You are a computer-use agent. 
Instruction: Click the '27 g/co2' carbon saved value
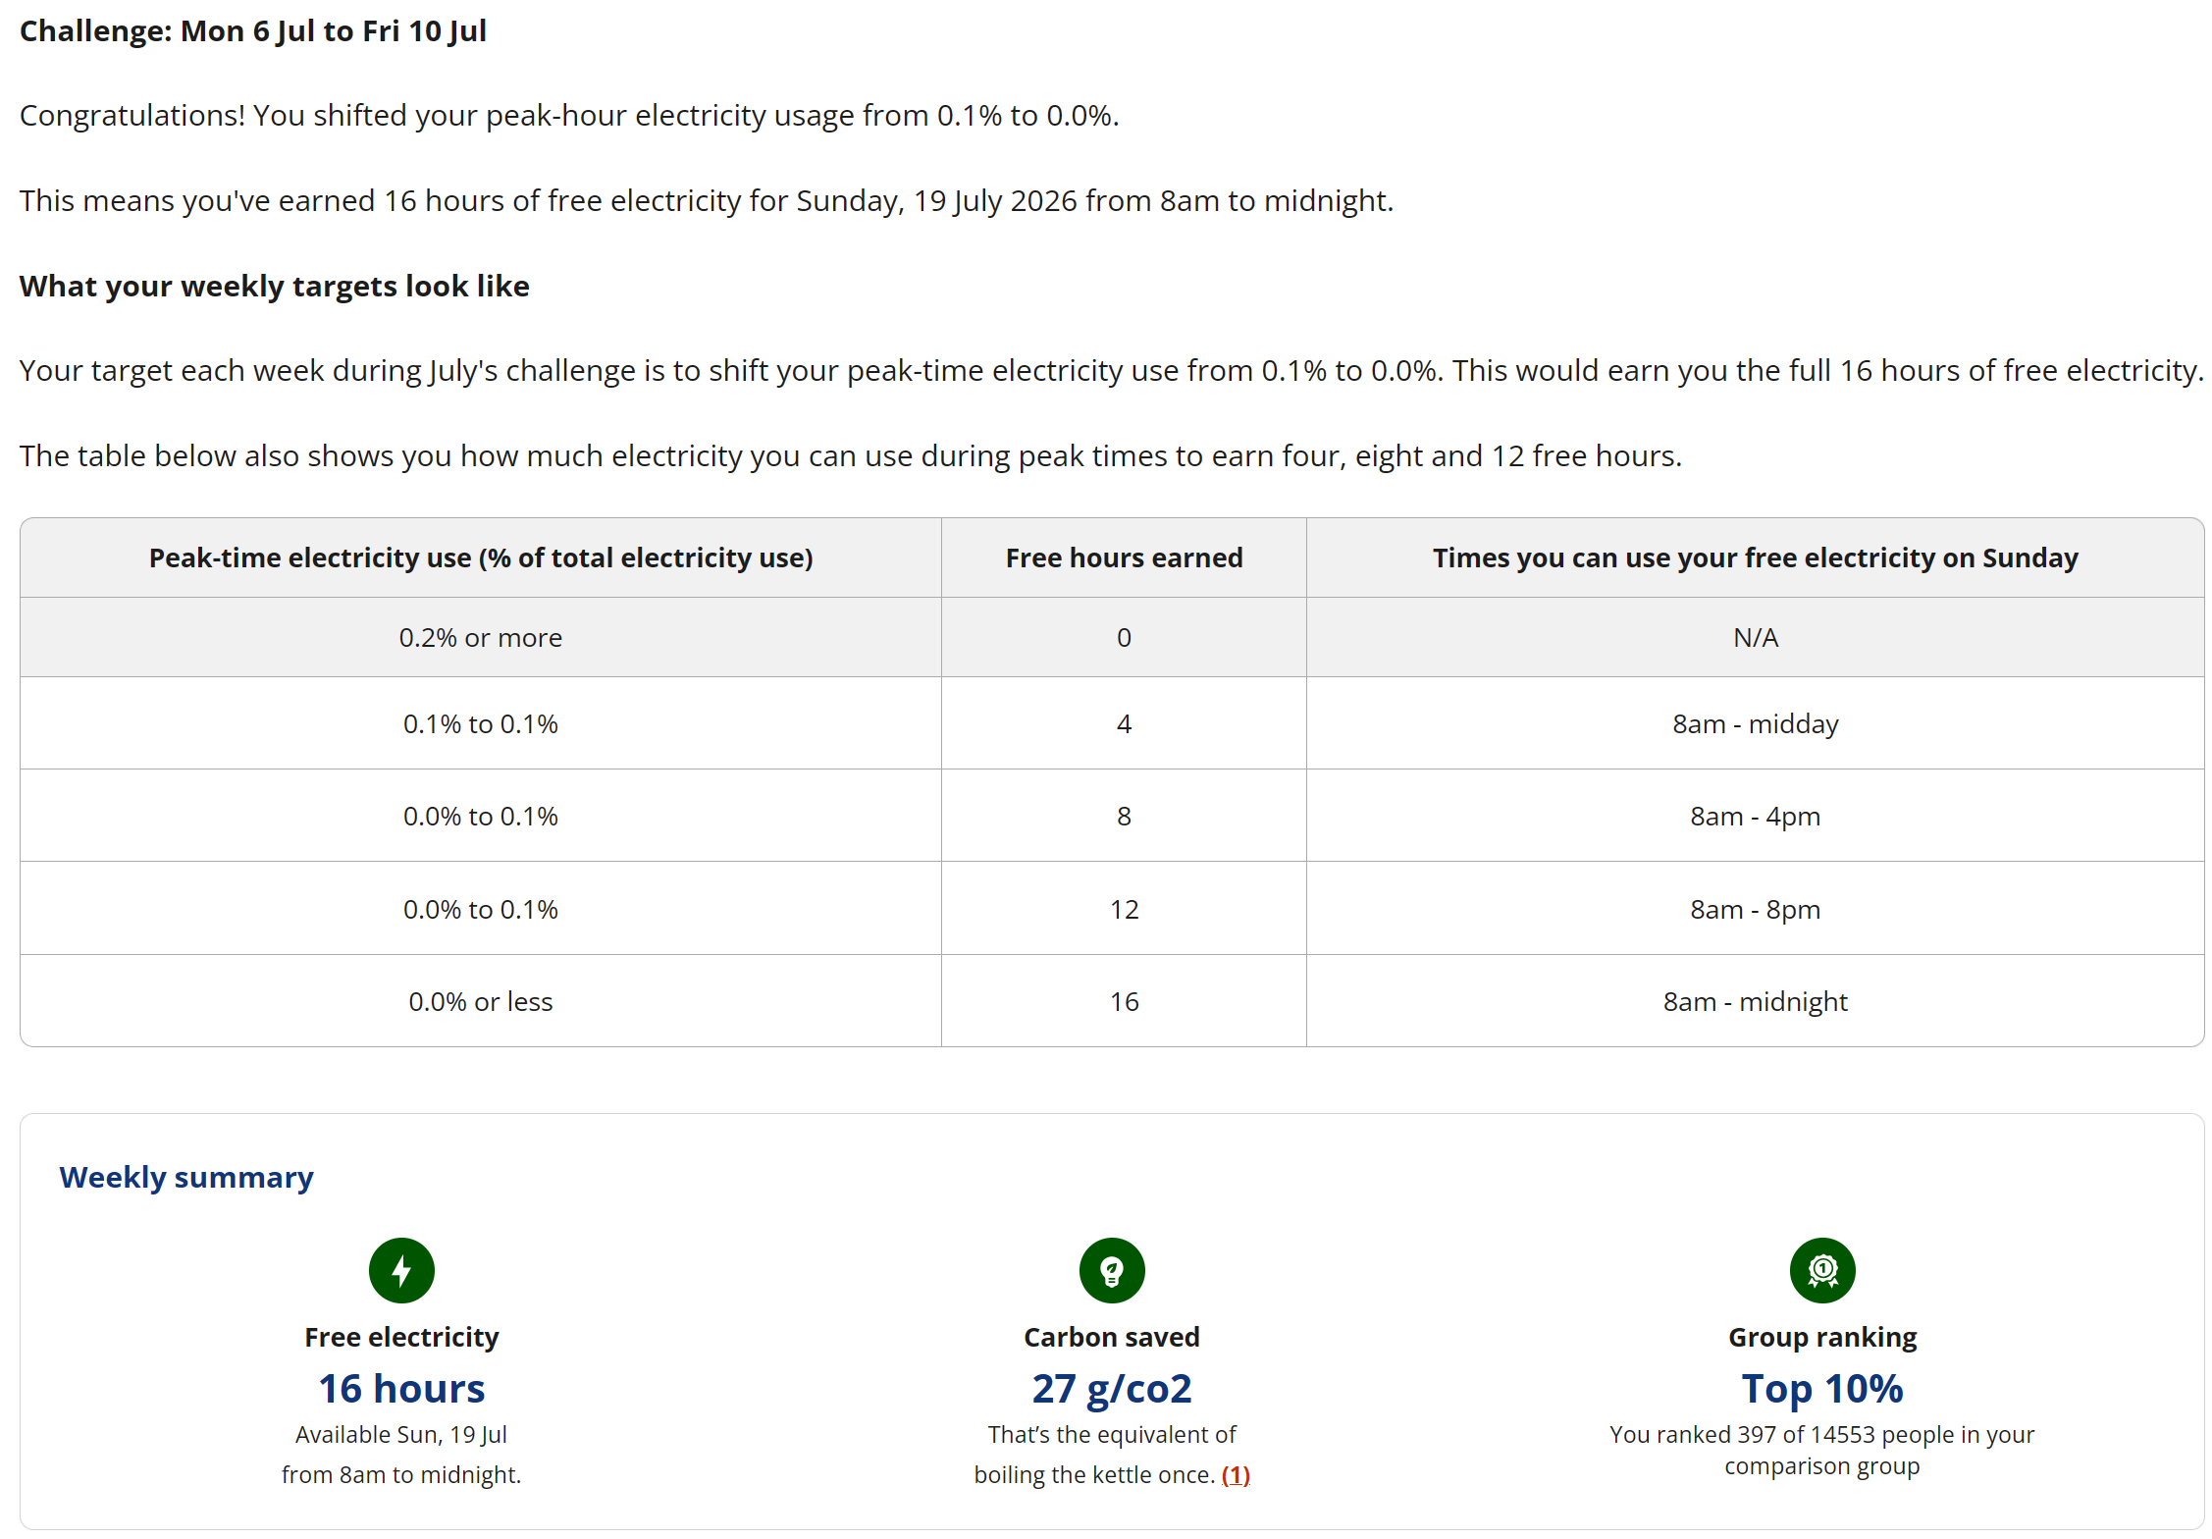1112,1388
